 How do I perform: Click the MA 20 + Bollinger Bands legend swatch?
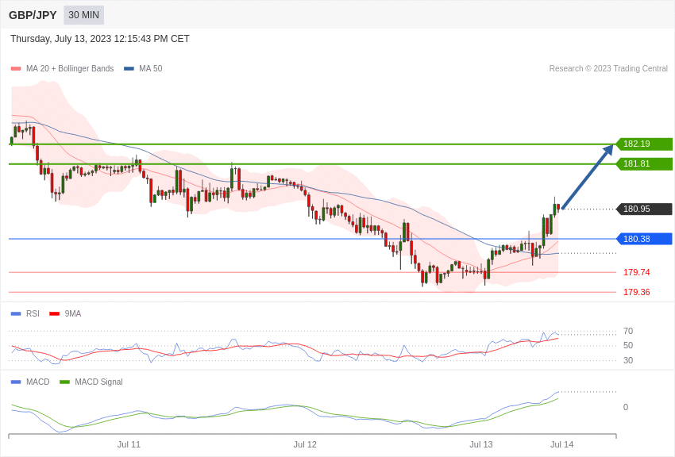pyautogui.click(x=16, y=69)
